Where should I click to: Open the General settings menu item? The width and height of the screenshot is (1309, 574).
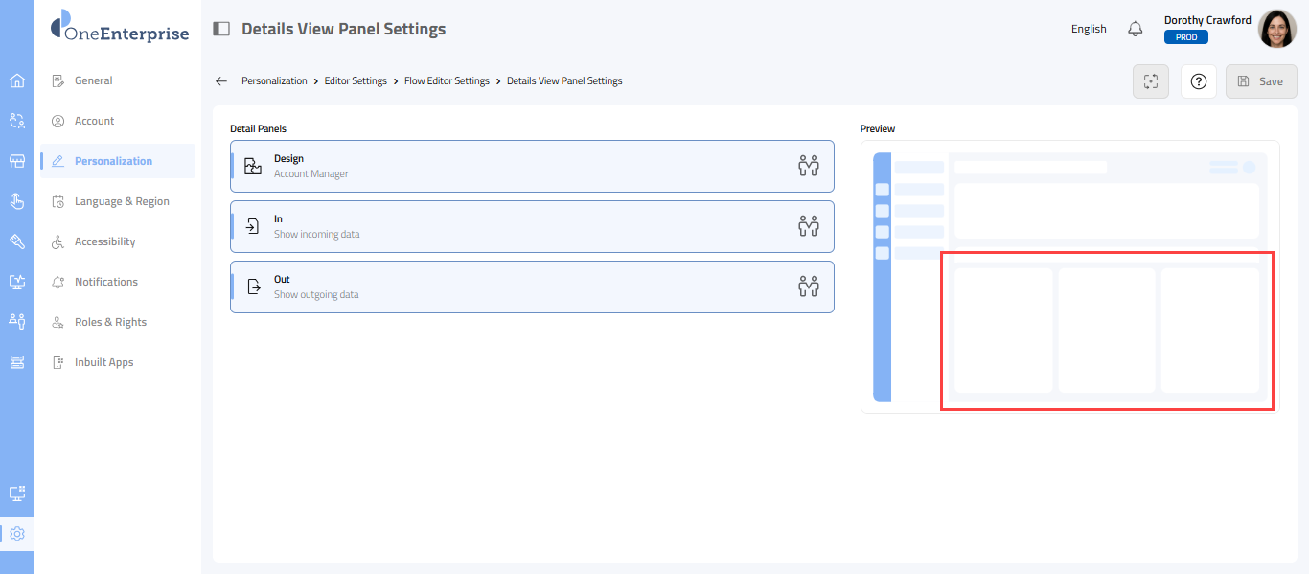coord(94,80)
